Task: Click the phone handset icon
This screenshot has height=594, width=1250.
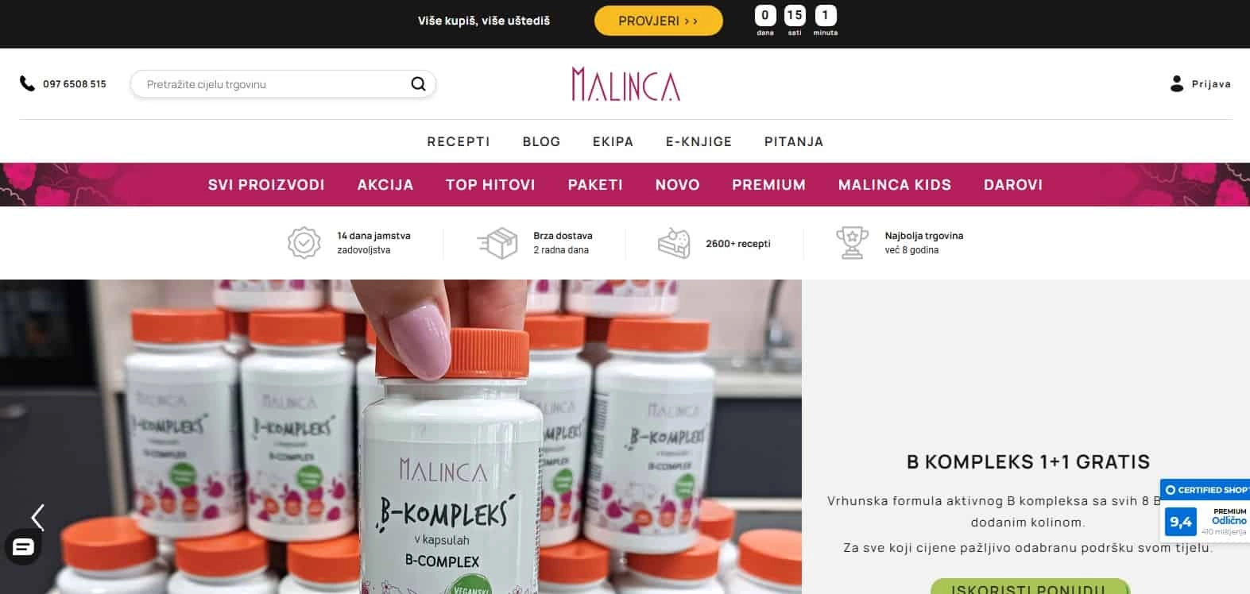Action: coord(27,83)
